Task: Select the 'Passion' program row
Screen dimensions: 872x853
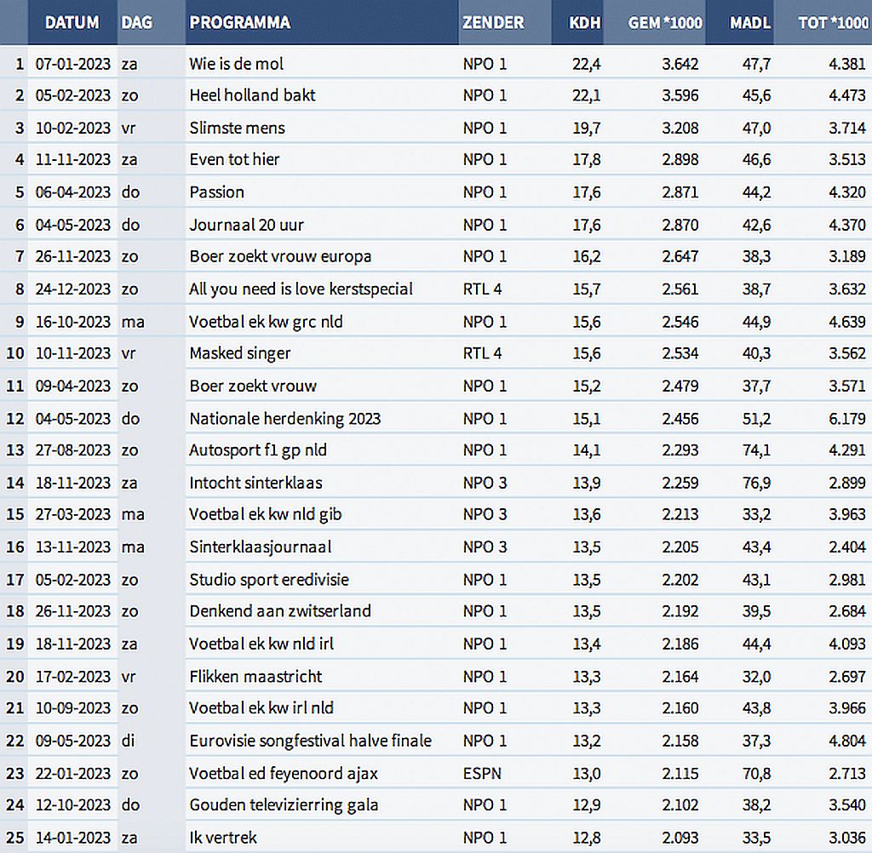Action: (x=217, y=192)
